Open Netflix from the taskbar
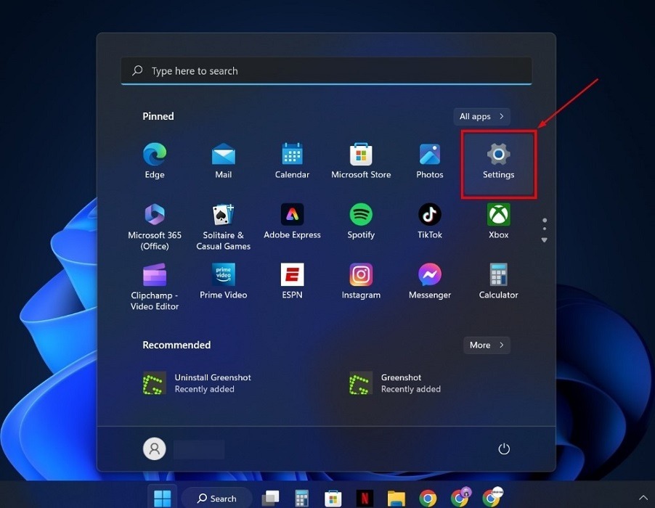This screenshot has width=655, height=508. pyautogui.click(x=363, y=498)
